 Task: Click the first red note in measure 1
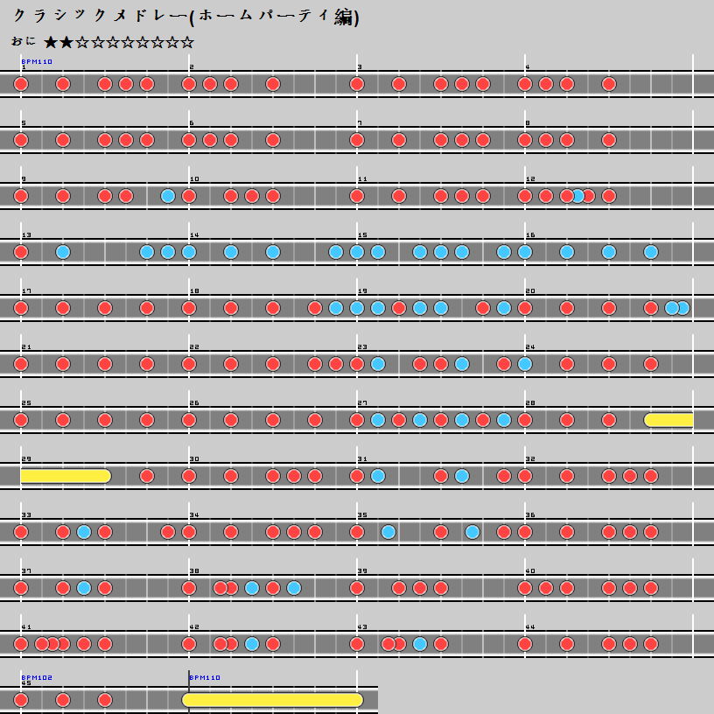21,84
